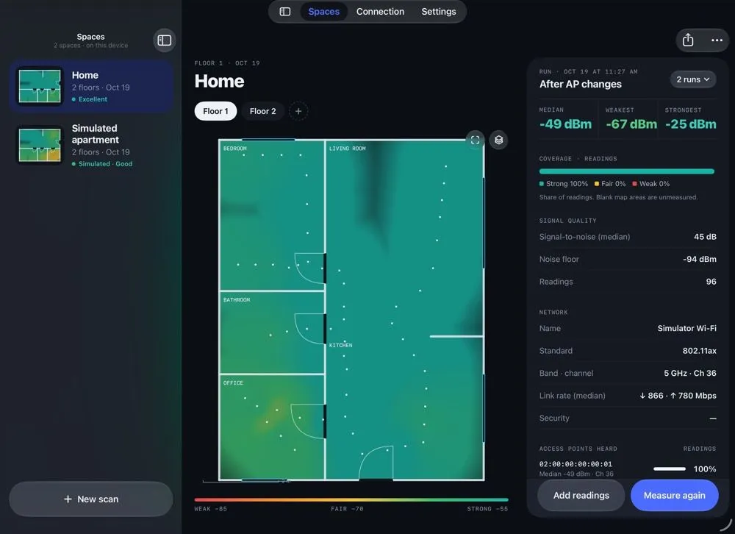The image size is (735, 534).
Task: Open the map layers icon
Action: pyautogui.click(x=499, y=140)
